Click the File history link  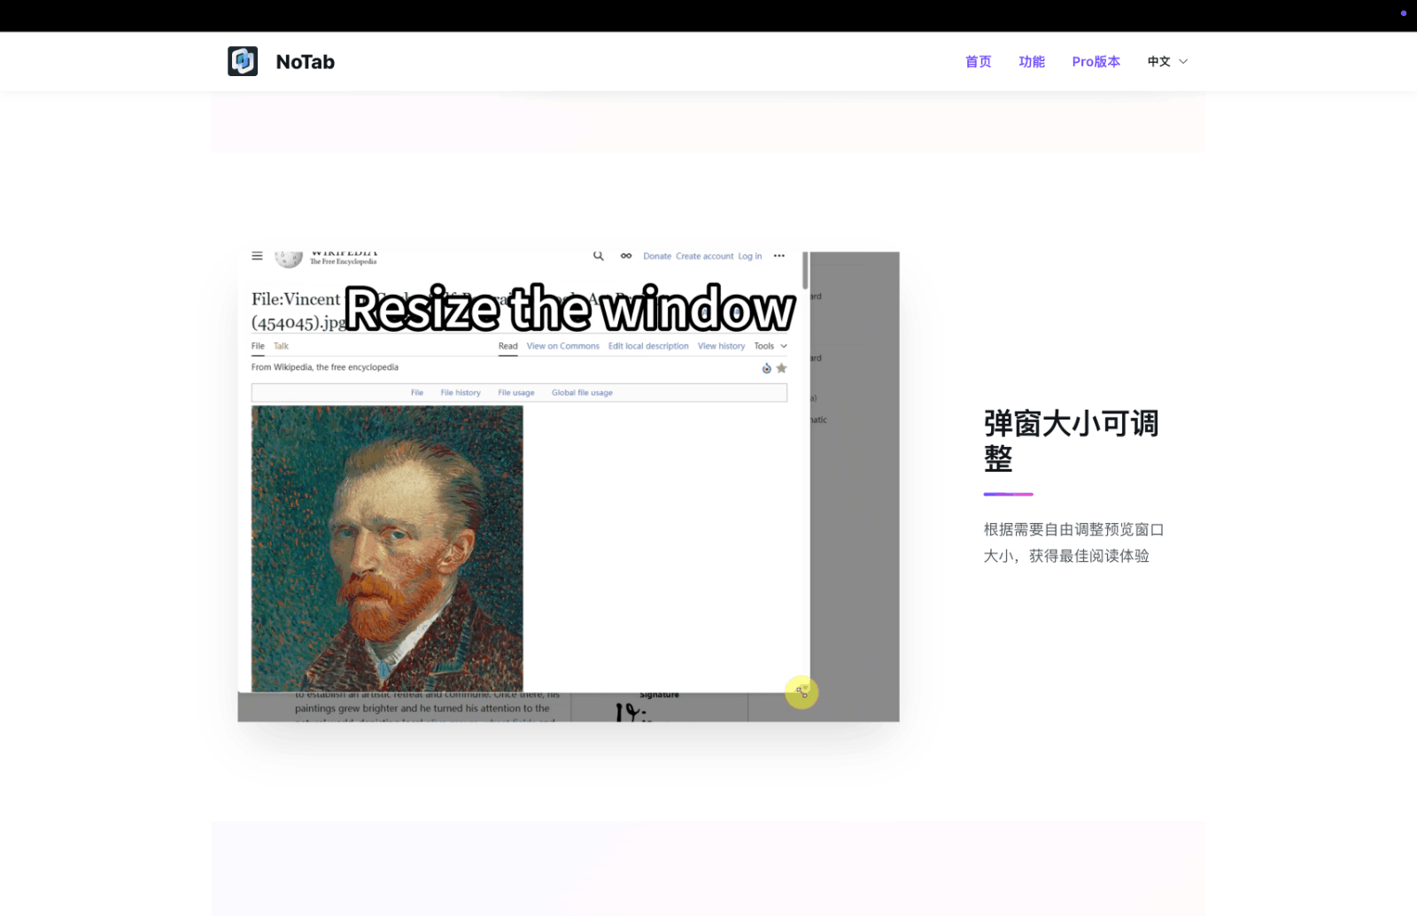461,392
